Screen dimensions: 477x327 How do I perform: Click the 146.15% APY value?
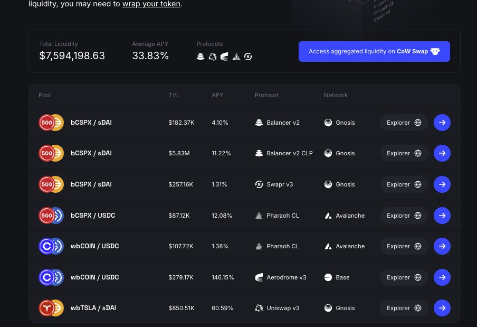[223, 277]
